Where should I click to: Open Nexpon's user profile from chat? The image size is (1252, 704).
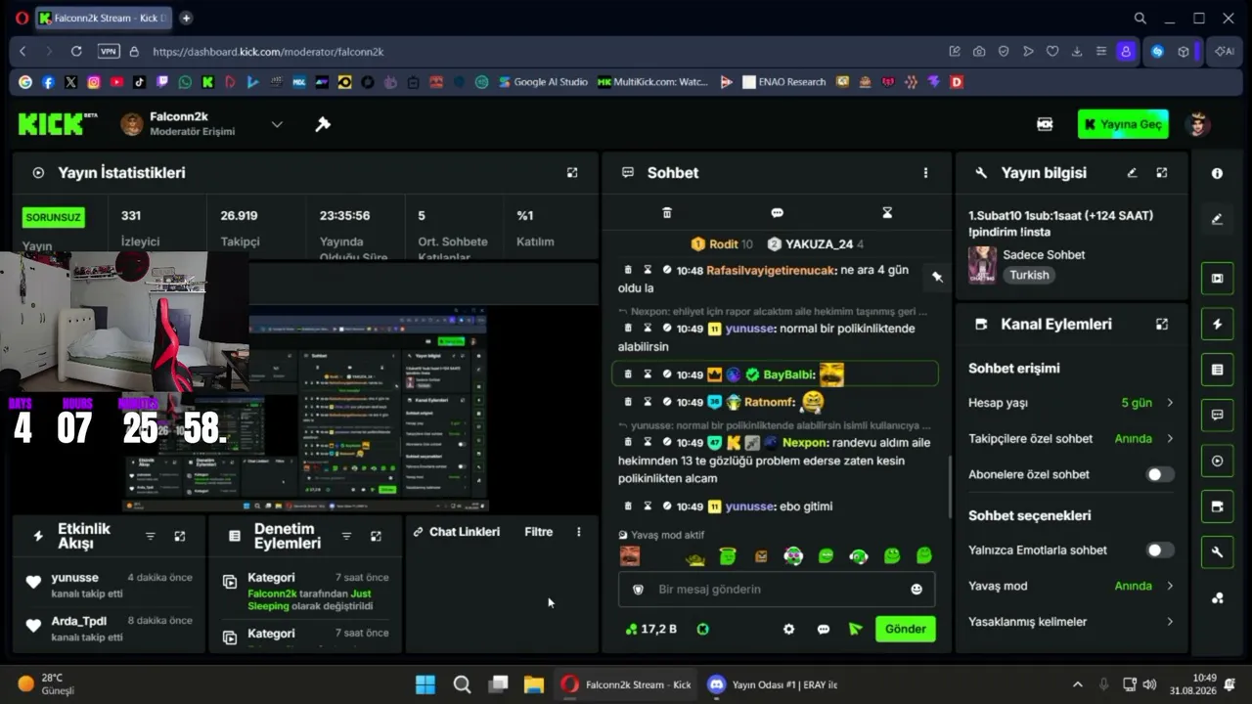pyautogui.click(x=805, y=442)
